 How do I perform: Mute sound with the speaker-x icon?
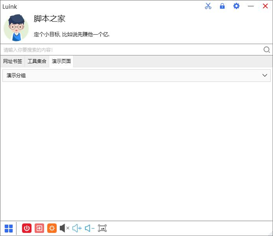click(x=65, y=228)
